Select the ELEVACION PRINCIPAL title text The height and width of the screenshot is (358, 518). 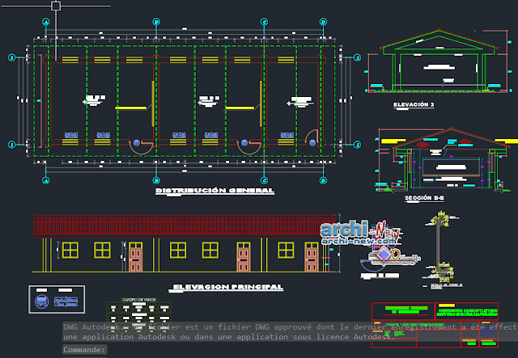point(228,288)
